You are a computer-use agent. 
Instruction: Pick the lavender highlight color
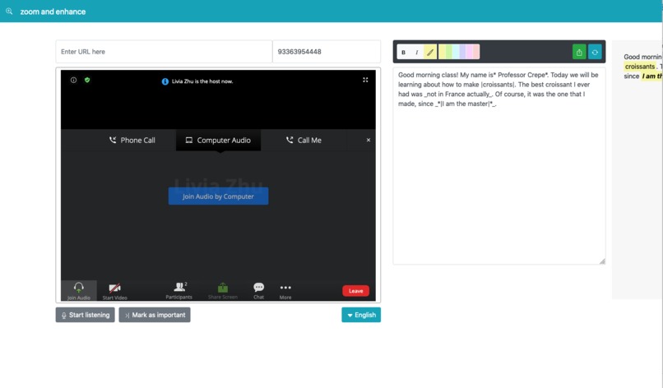click(x=462, y=52)
